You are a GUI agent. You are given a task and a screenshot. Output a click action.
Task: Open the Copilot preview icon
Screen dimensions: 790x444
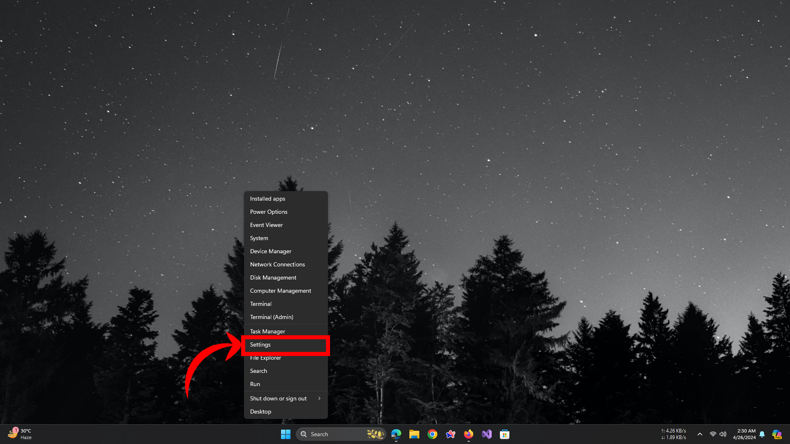776,434
